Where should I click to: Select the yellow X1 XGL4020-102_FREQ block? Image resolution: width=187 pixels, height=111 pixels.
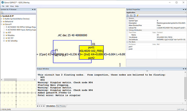91,52
